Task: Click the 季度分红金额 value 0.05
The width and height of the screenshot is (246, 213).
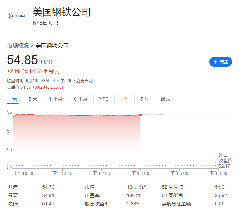Action: click(x=220, y=204)
